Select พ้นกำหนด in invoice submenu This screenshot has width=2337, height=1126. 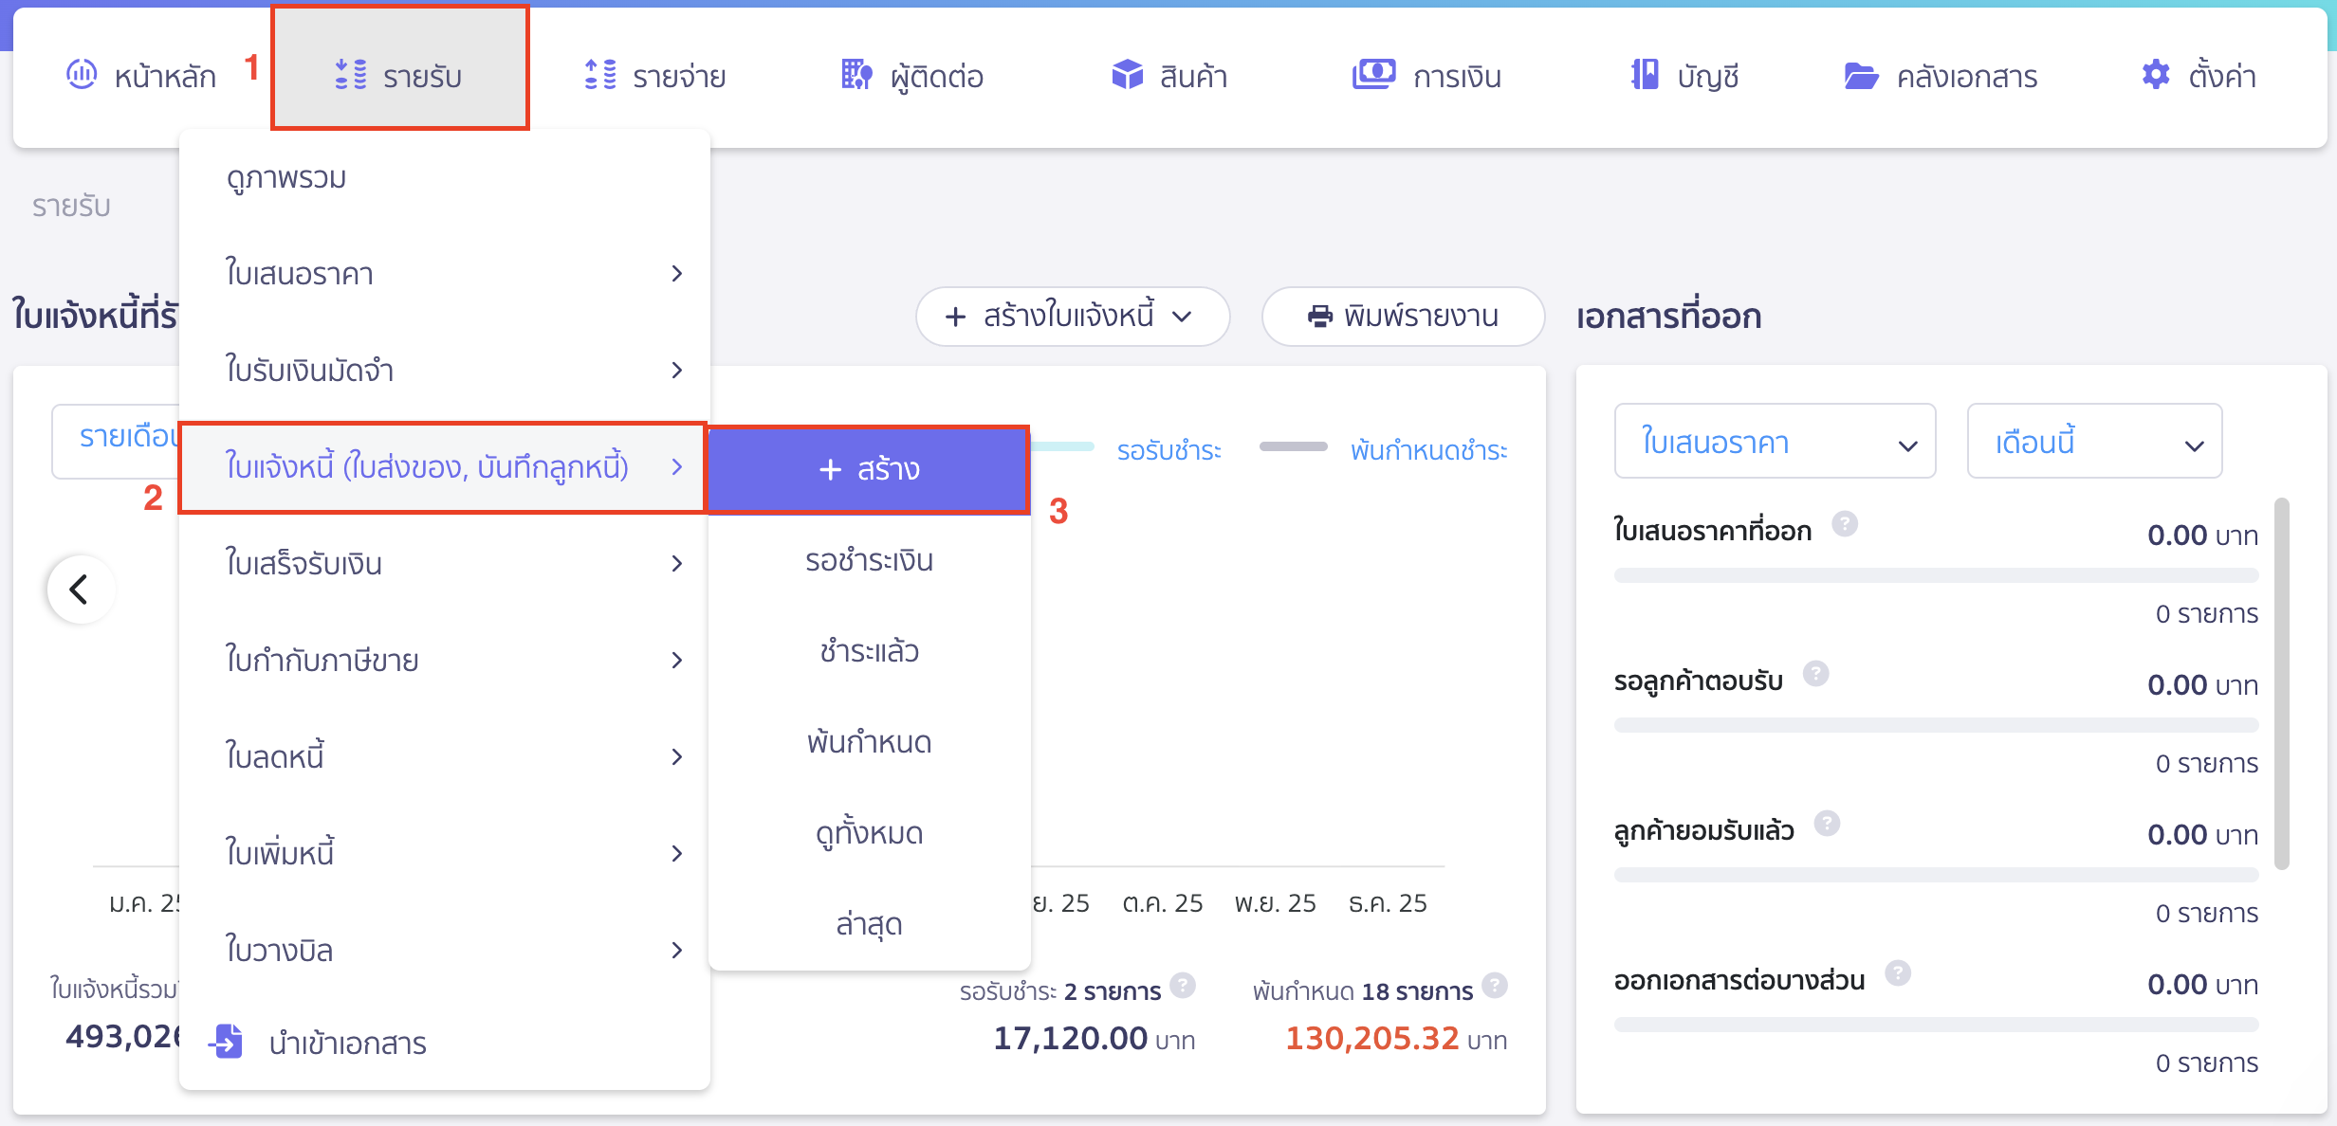click(869, 742)
